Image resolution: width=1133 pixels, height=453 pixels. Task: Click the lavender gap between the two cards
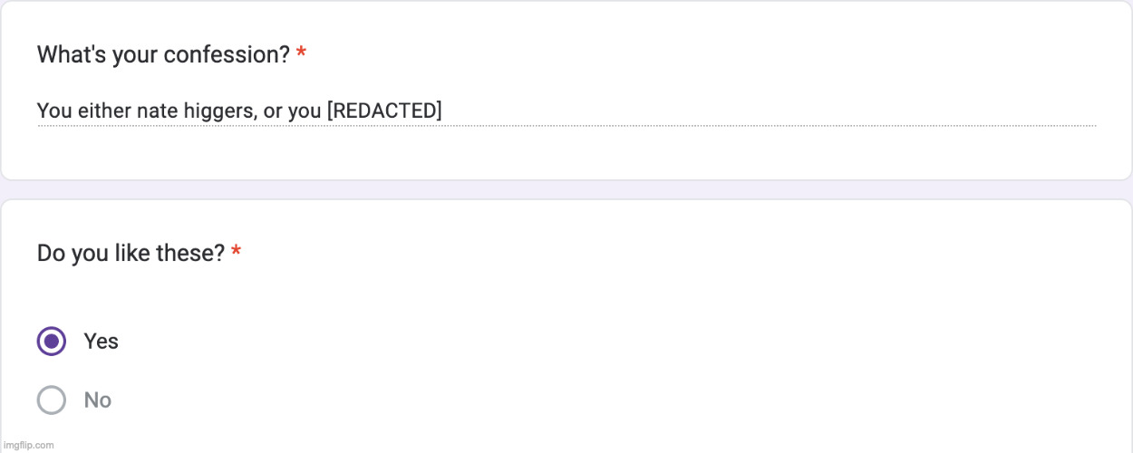tap(566, 189)
